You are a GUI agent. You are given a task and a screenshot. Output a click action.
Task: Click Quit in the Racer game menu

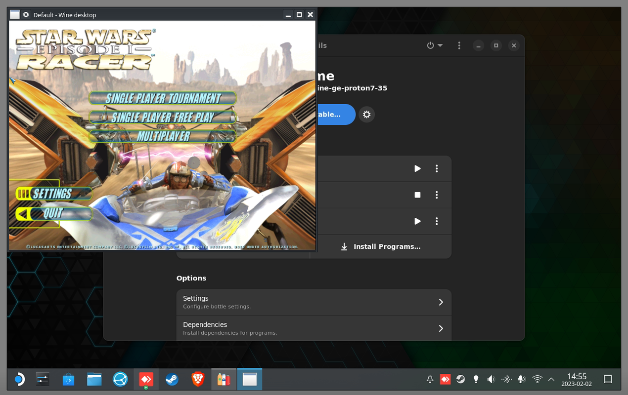point(53,213)
